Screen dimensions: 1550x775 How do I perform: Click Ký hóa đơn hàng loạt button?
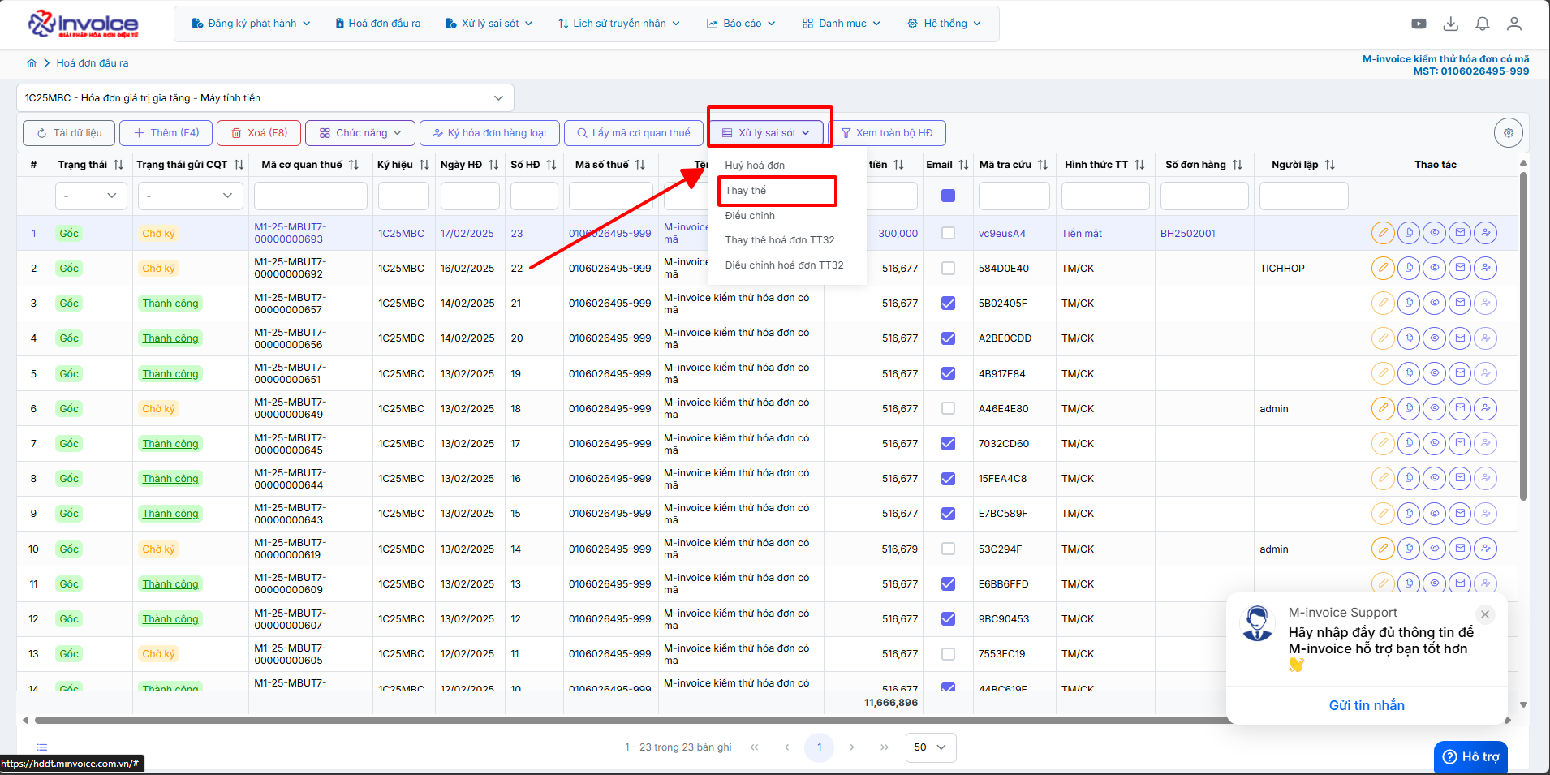click(489, 133)
